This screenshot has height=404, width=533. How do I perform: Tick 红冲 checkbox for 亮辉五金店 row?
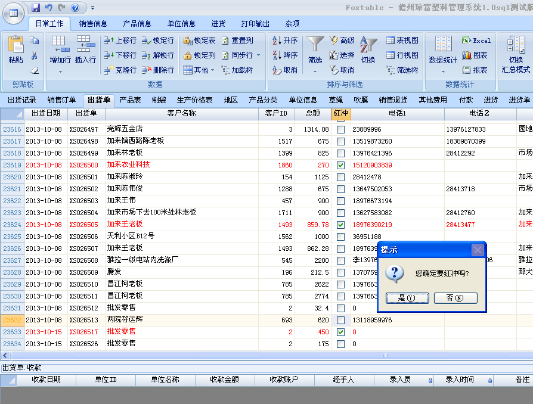click(x=340, y=129)
